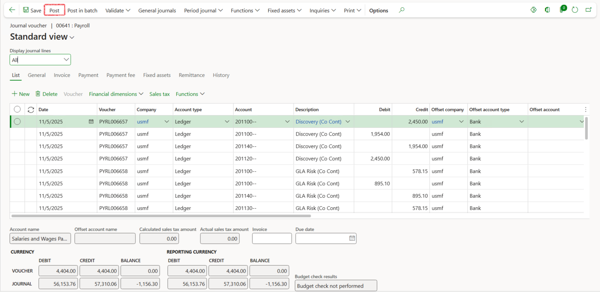Click the grid refresh icon in header
600x292 pixels.
coord(31,110)
